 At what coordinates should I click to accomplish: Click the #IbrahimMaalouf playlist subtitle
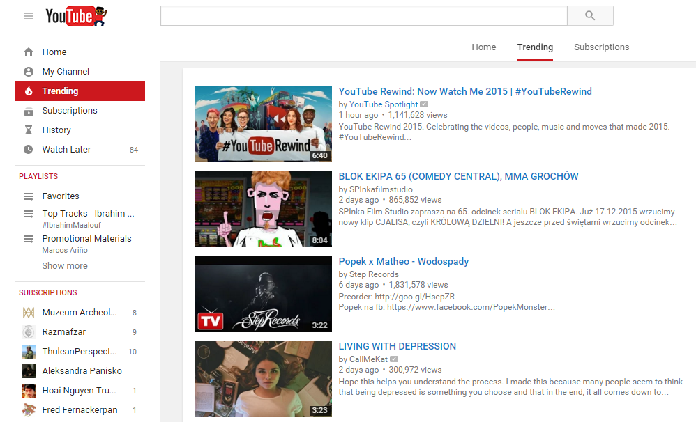click(71, 225)
